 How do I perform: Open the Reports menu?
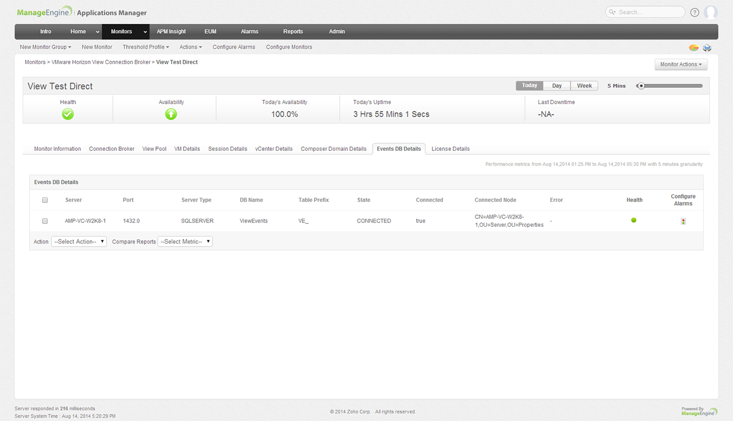[x=293, y=31]
